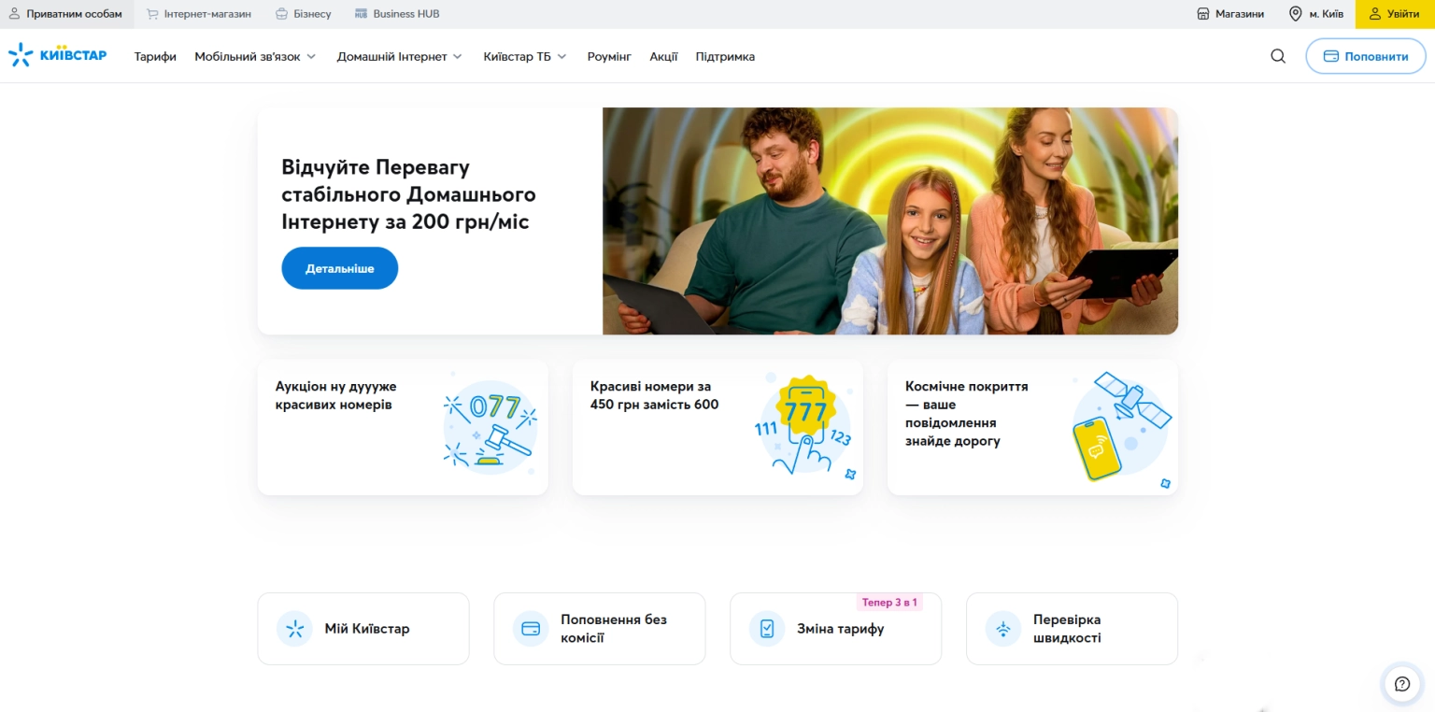
Task: Click the Kyivstar logo
Action: (57, 55)
